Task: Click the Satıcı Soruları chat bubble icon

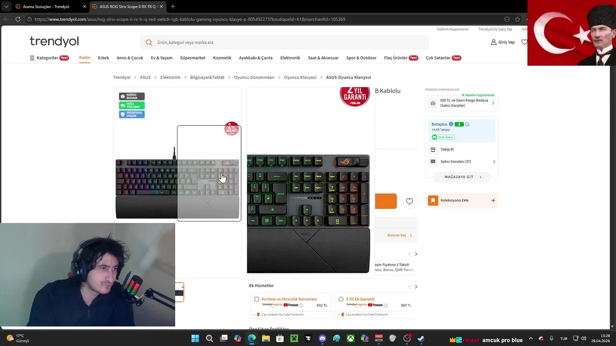Action: tap(433, 161)
